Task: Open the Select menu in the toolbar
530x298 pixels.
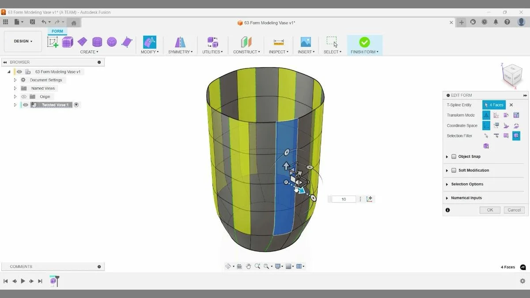Action: 332,52
